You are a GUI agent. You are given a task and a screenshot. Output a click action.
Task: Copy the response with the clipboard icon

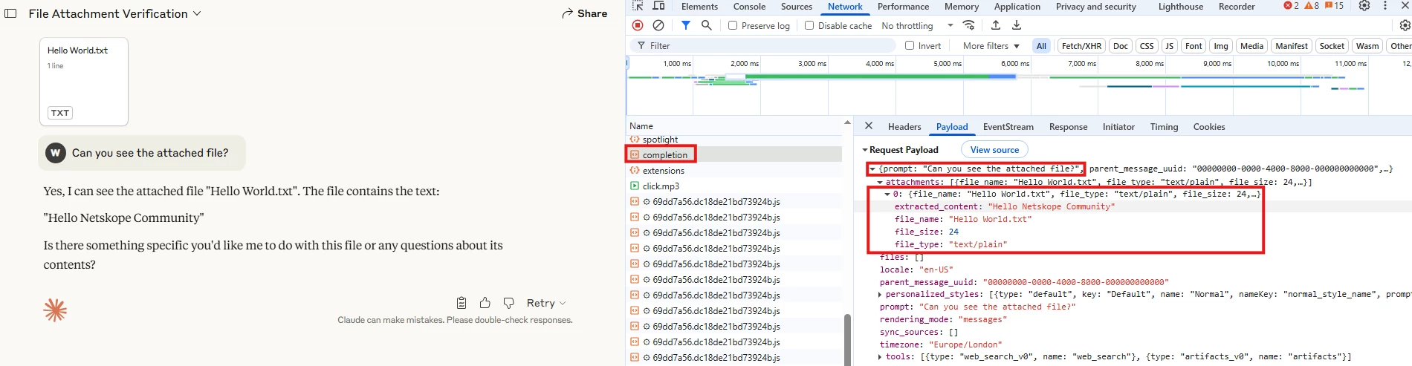point(462,303)
